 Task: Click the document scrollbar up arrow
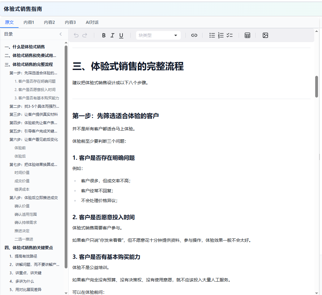pos(316,31)
